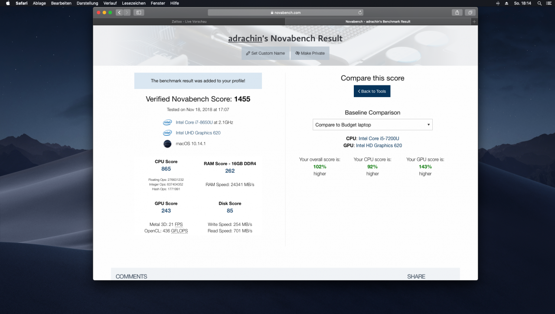Show the tab overview button
The image size is (555, 314).
coord(470,13)
